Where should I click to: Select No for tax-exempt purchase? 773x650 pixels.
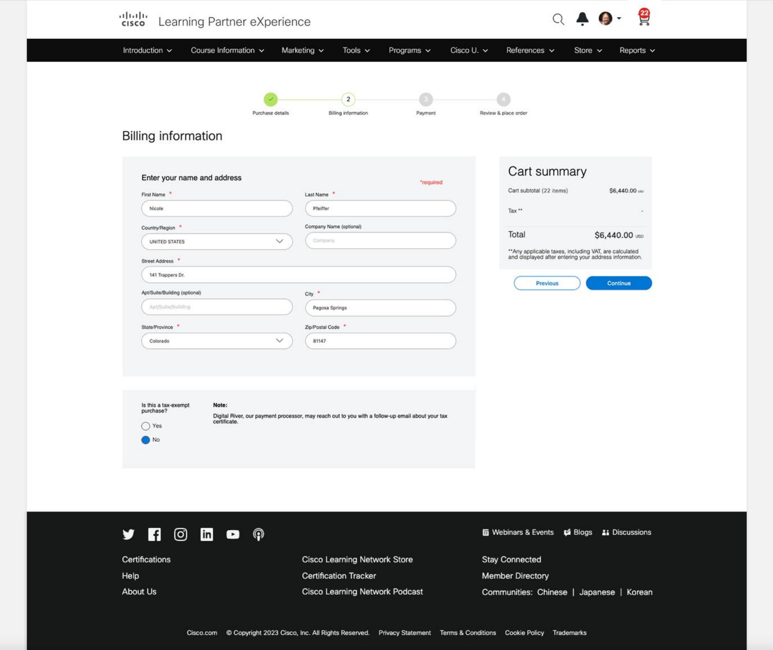click(x=146, y=440)
